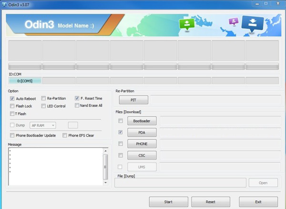Click the PHONE file button
The height and width of the screenshot is (209, 286).
tap(142, 144)
